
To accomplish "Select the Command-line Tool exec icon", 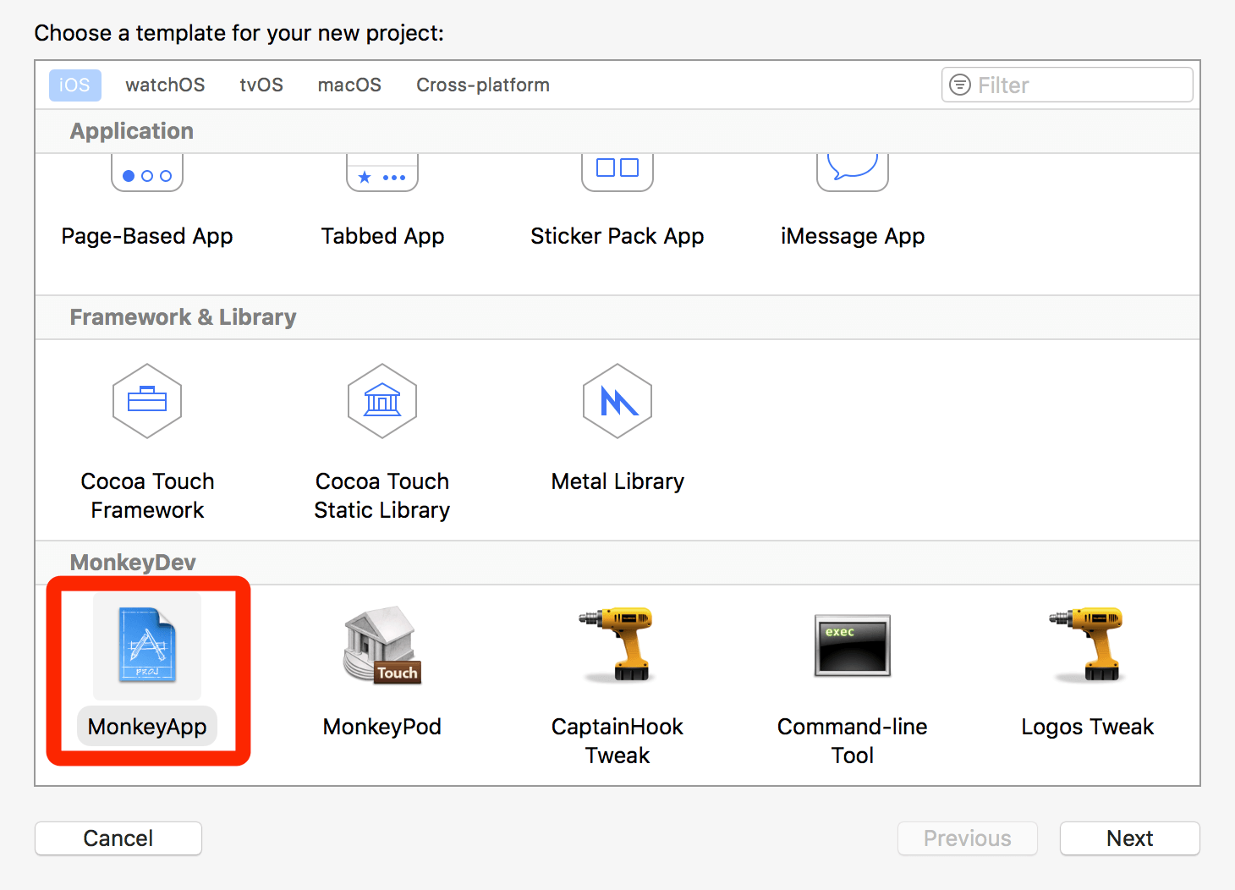I will click(x=853, y=646).
